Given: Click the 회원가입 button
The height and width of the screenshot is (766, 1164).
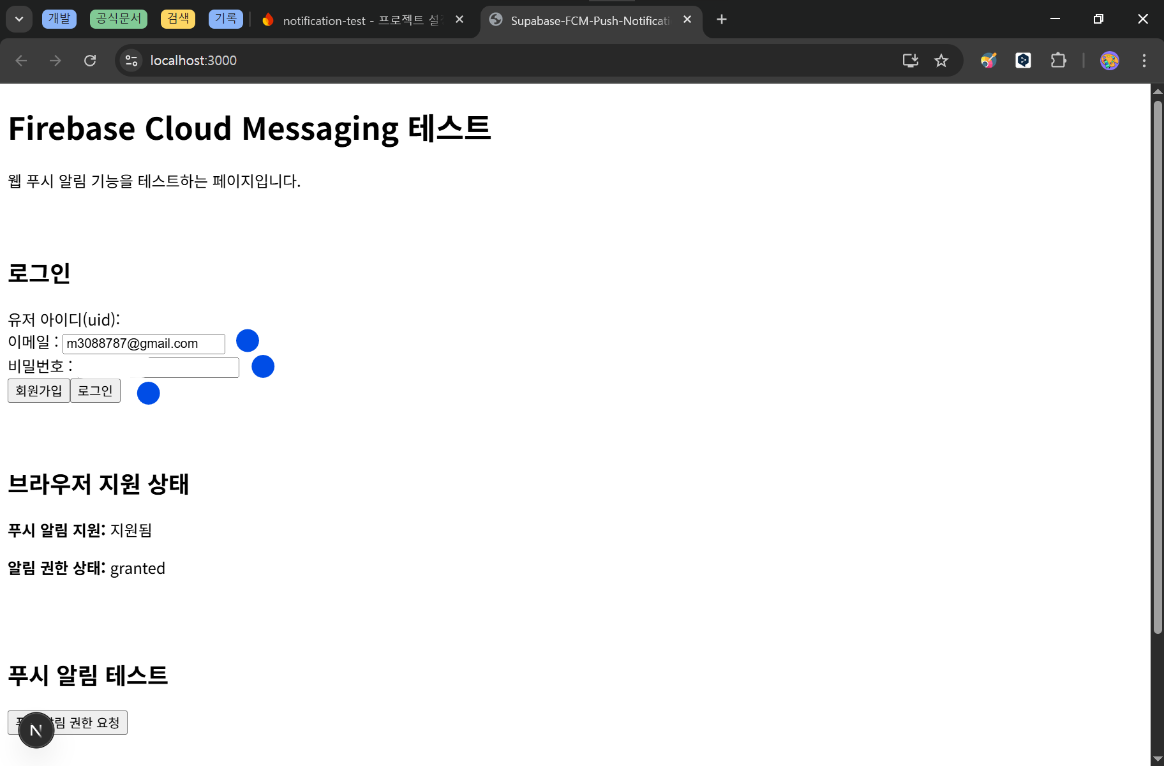Looking at the screenshot, I should click(39, 391).
